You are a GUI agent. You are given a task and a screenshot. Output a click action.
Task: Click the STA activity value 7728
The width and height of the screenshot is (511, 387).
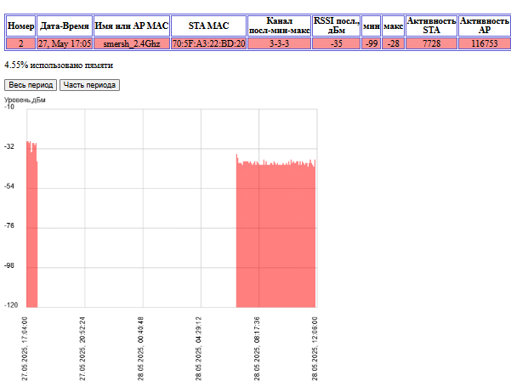pos(431,43)
